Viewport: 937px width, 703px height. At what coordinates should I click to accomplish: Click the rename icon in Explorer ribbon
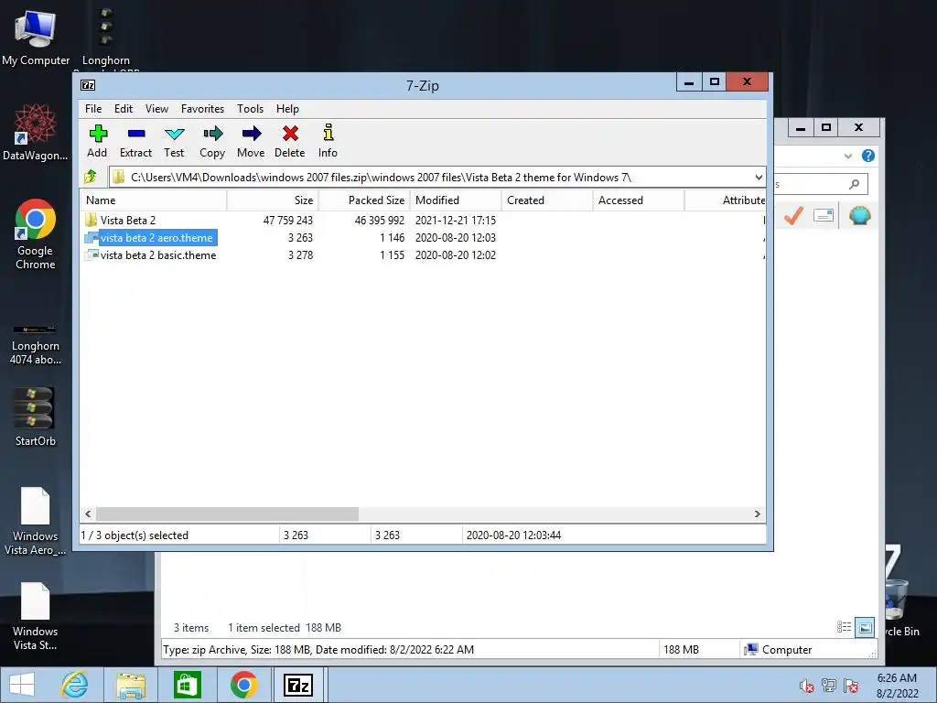(824, 215)
